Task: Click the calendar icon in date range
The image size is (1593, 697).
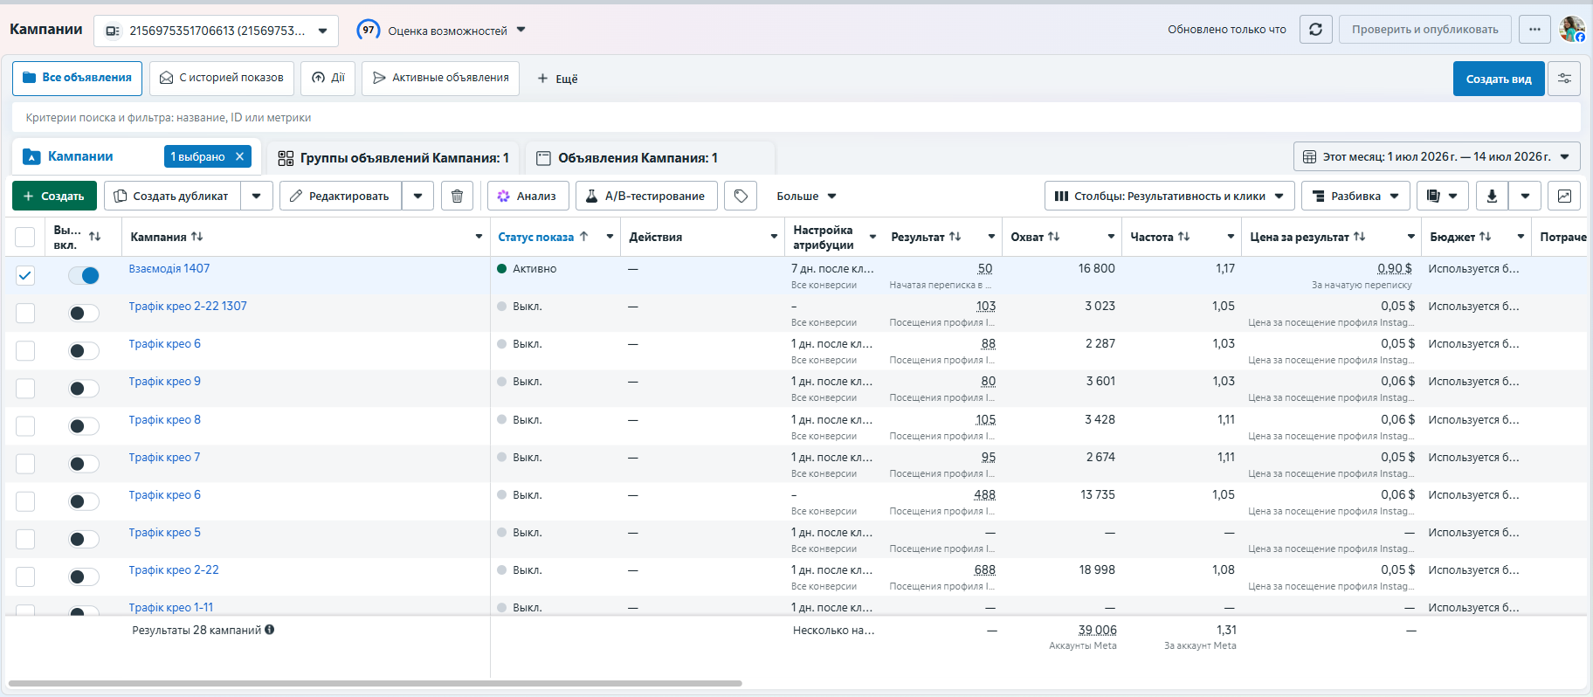Action: (1309, 157)
